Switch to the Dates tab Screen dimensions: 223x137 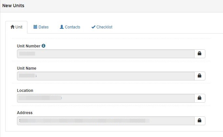41,27
